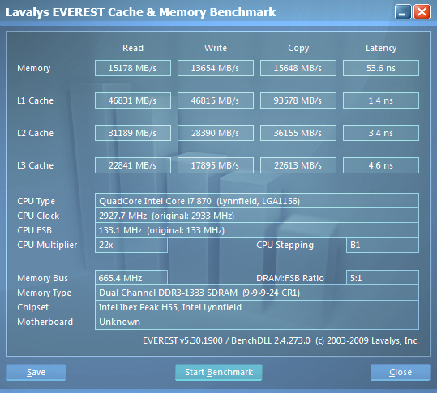Select the L1 Cache Read value

133,100
